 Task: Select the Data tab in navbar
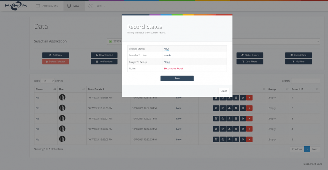coord(74,6)
